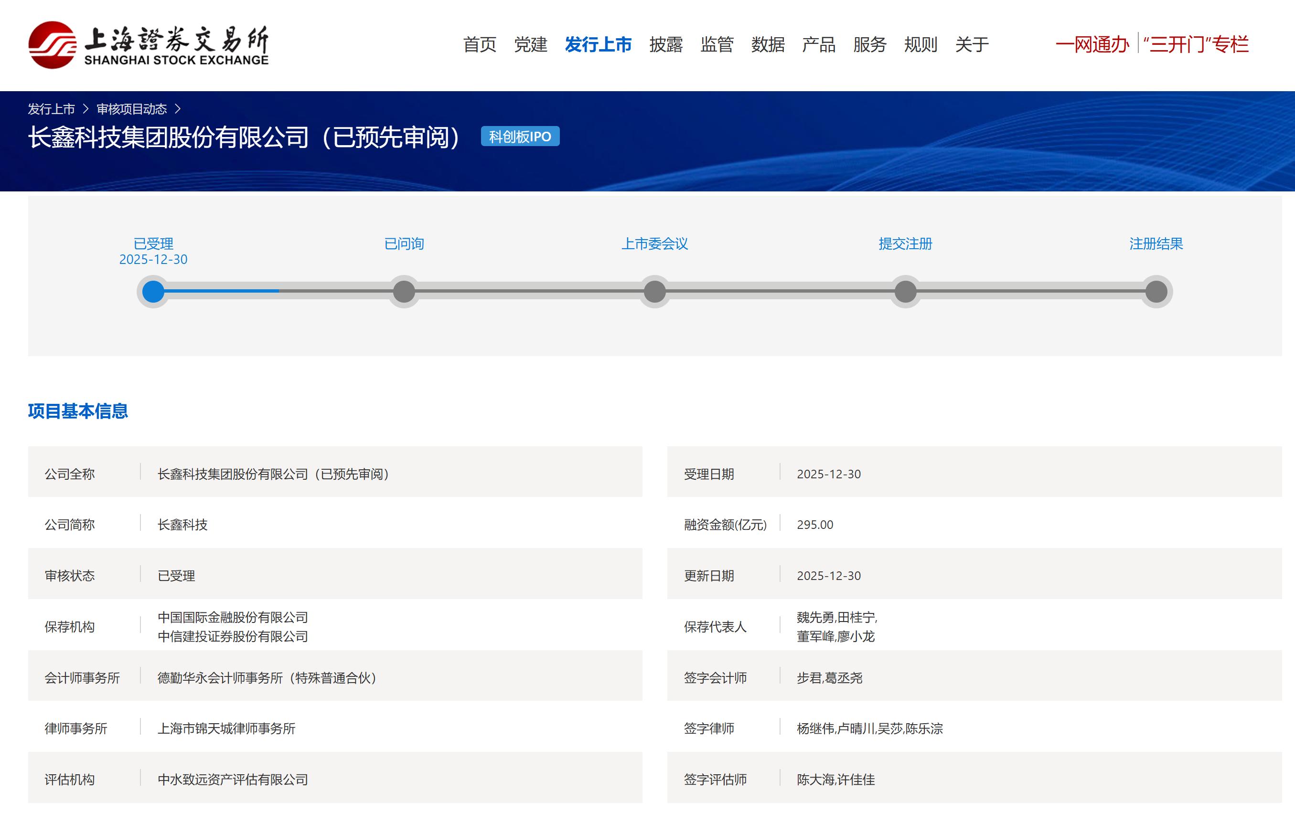Open the 披露 menu
Image resolution: width=1295 pixels, height=833 pixels.
tap(665, 44)
